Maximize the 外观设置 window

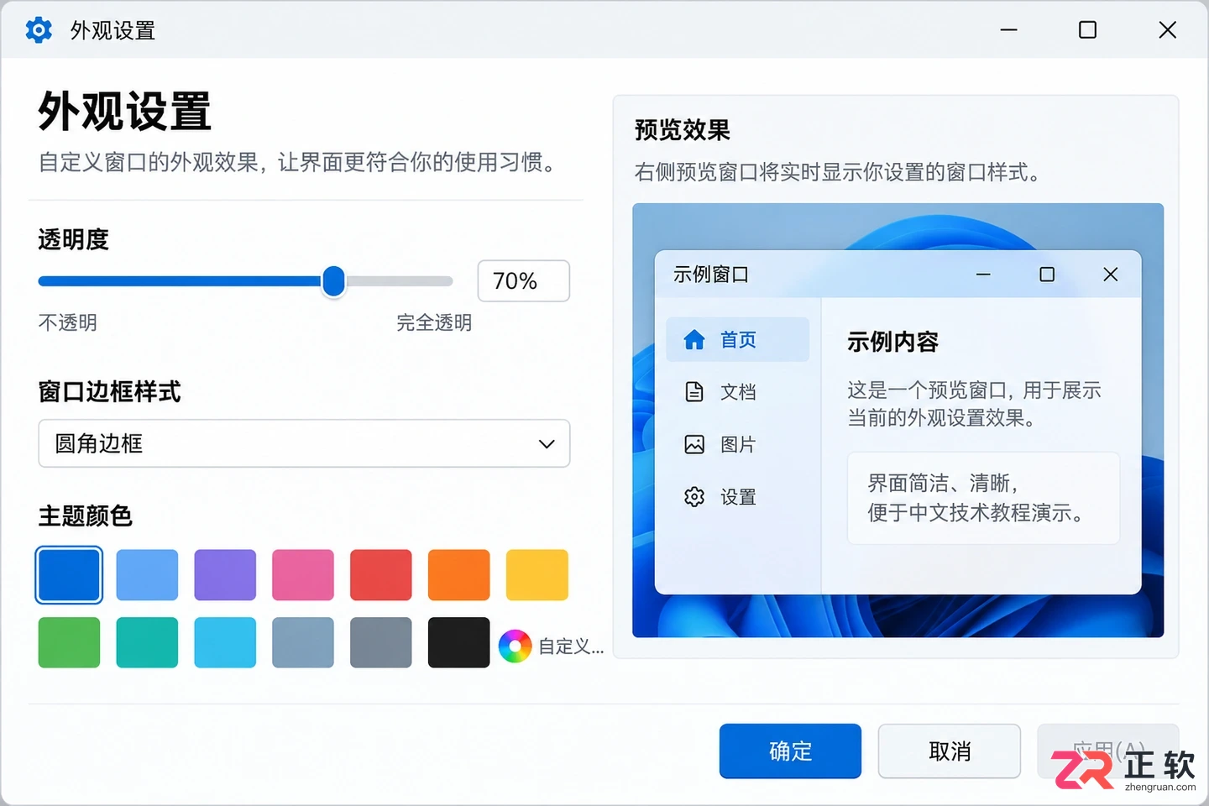1087,30
